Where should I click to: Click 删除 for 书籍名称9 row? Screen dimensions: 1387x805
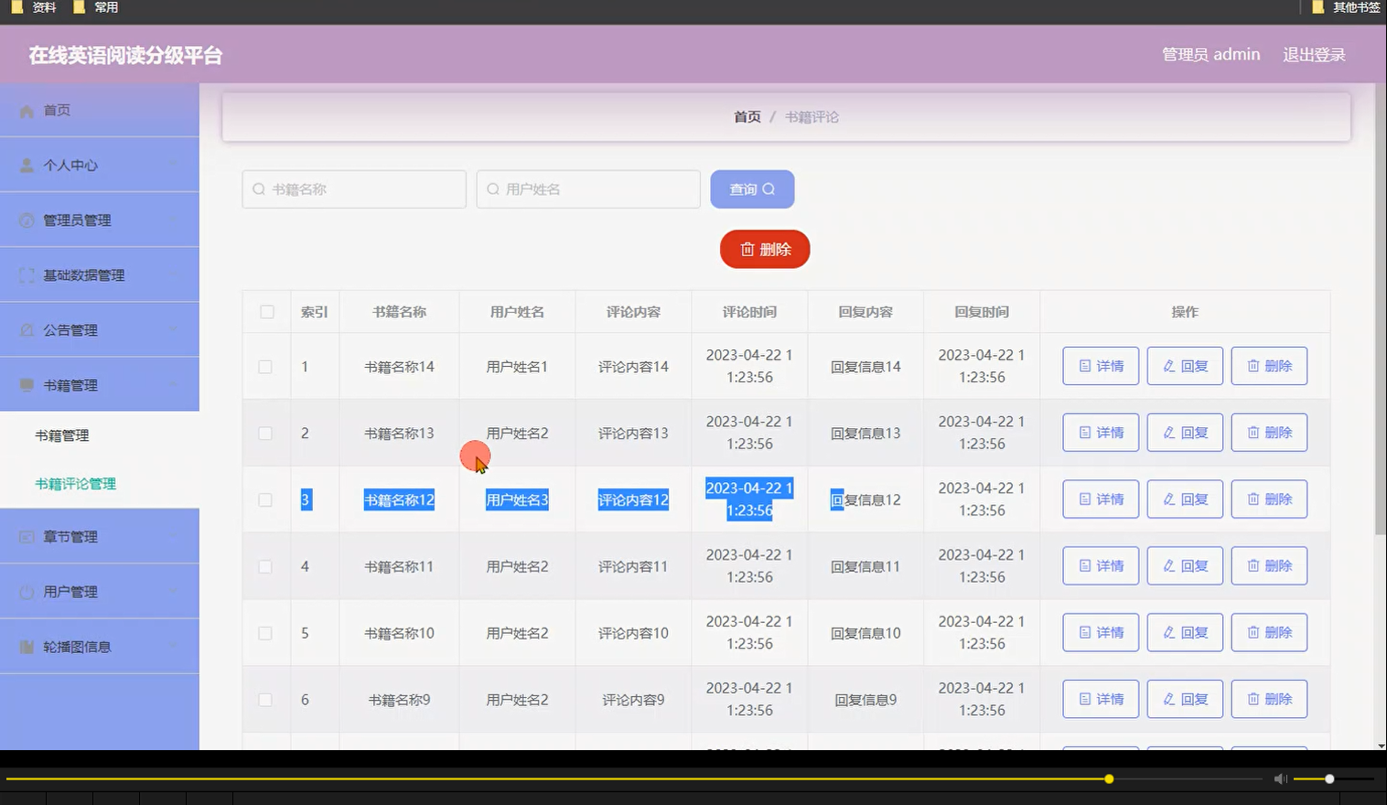1269,699
